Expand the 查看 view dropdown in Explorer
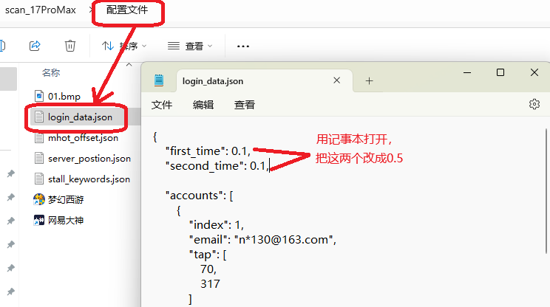Image resolution: width=550 pixels, height=307 pixels. tap(190, 46)
